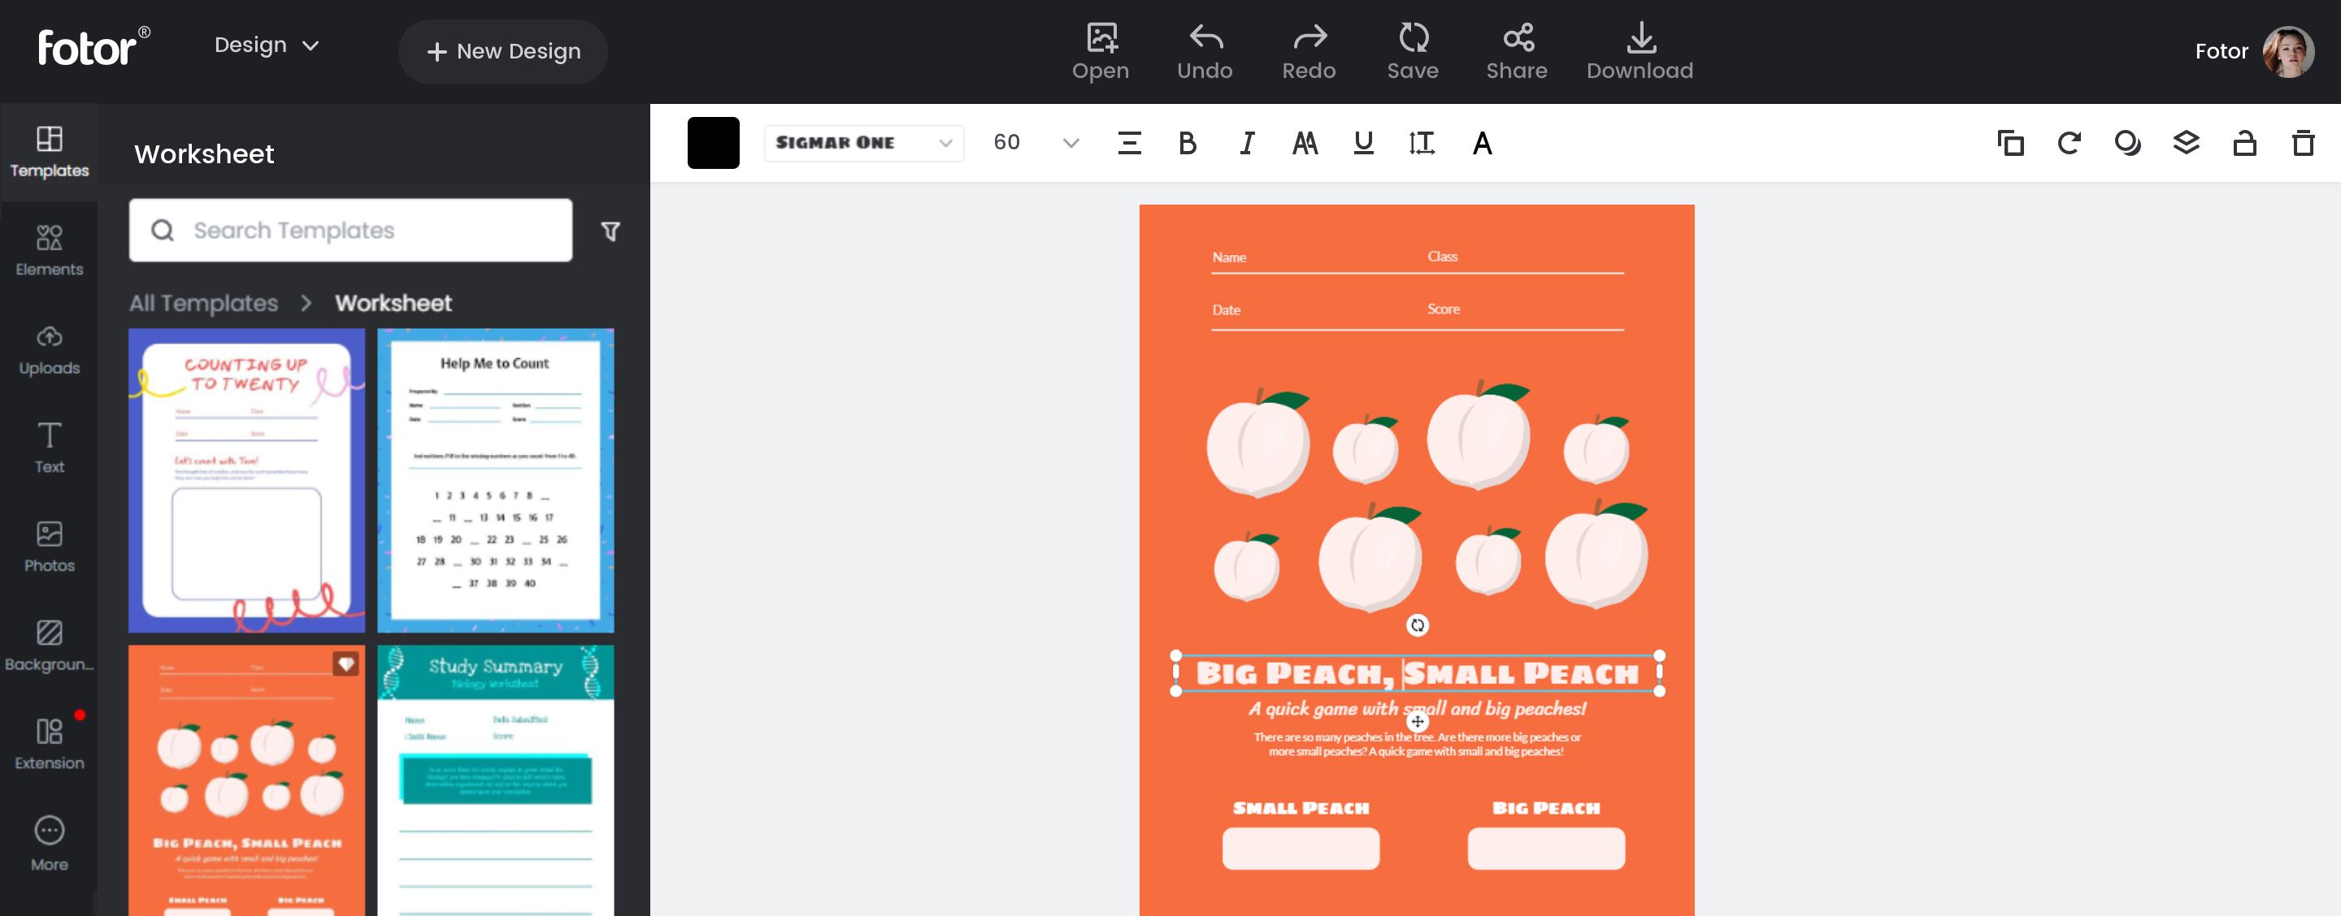Click the text alignment icon
Image resolution: width=2341 pixels, height=916 pixels.
1130,142
